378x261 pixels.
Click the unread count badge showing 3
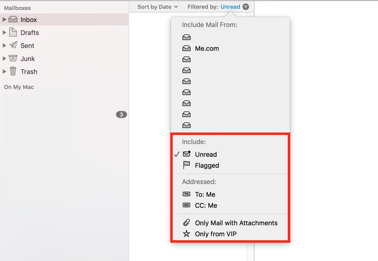point(121,114)
